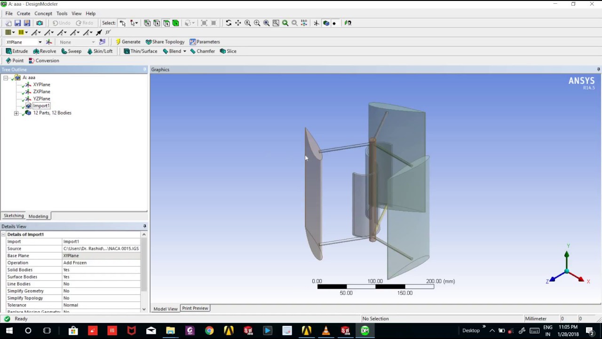This screenshot has height=339, width=602.
Task: Click the Save Project disk icon
Action: coord(17,23)
